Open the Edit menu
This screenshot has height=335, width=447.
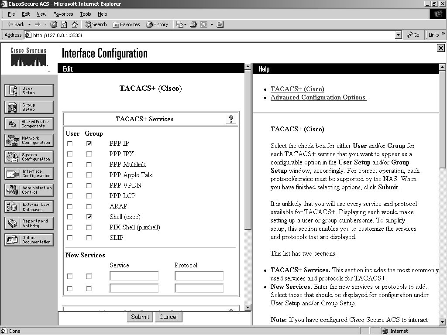coord(26,14)
